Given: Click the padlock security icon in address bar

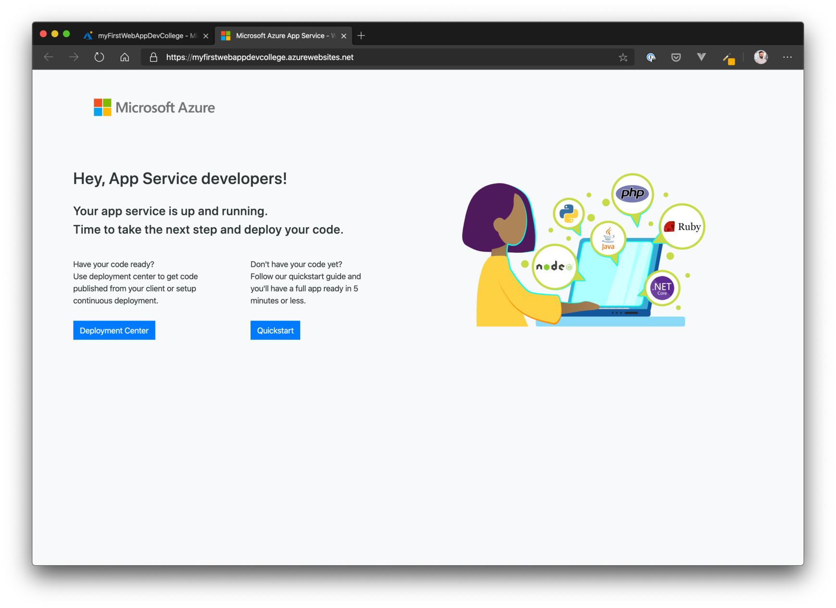Looking at the screenshot, I should tap(153, 57).
